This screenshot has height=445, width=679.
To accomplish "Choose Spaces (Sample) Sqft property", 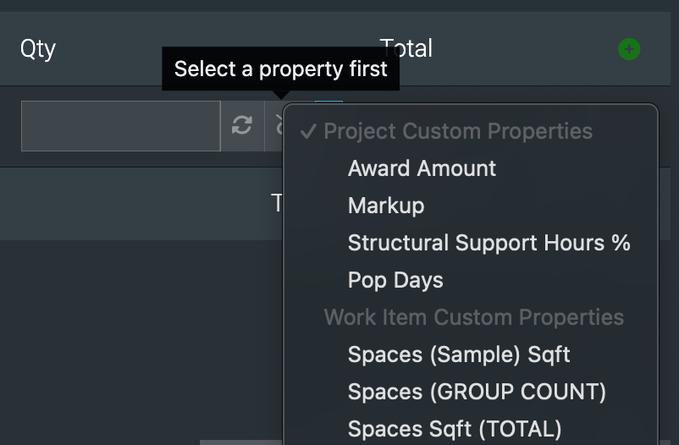I will pyautogui.click(x=459, y=354).
